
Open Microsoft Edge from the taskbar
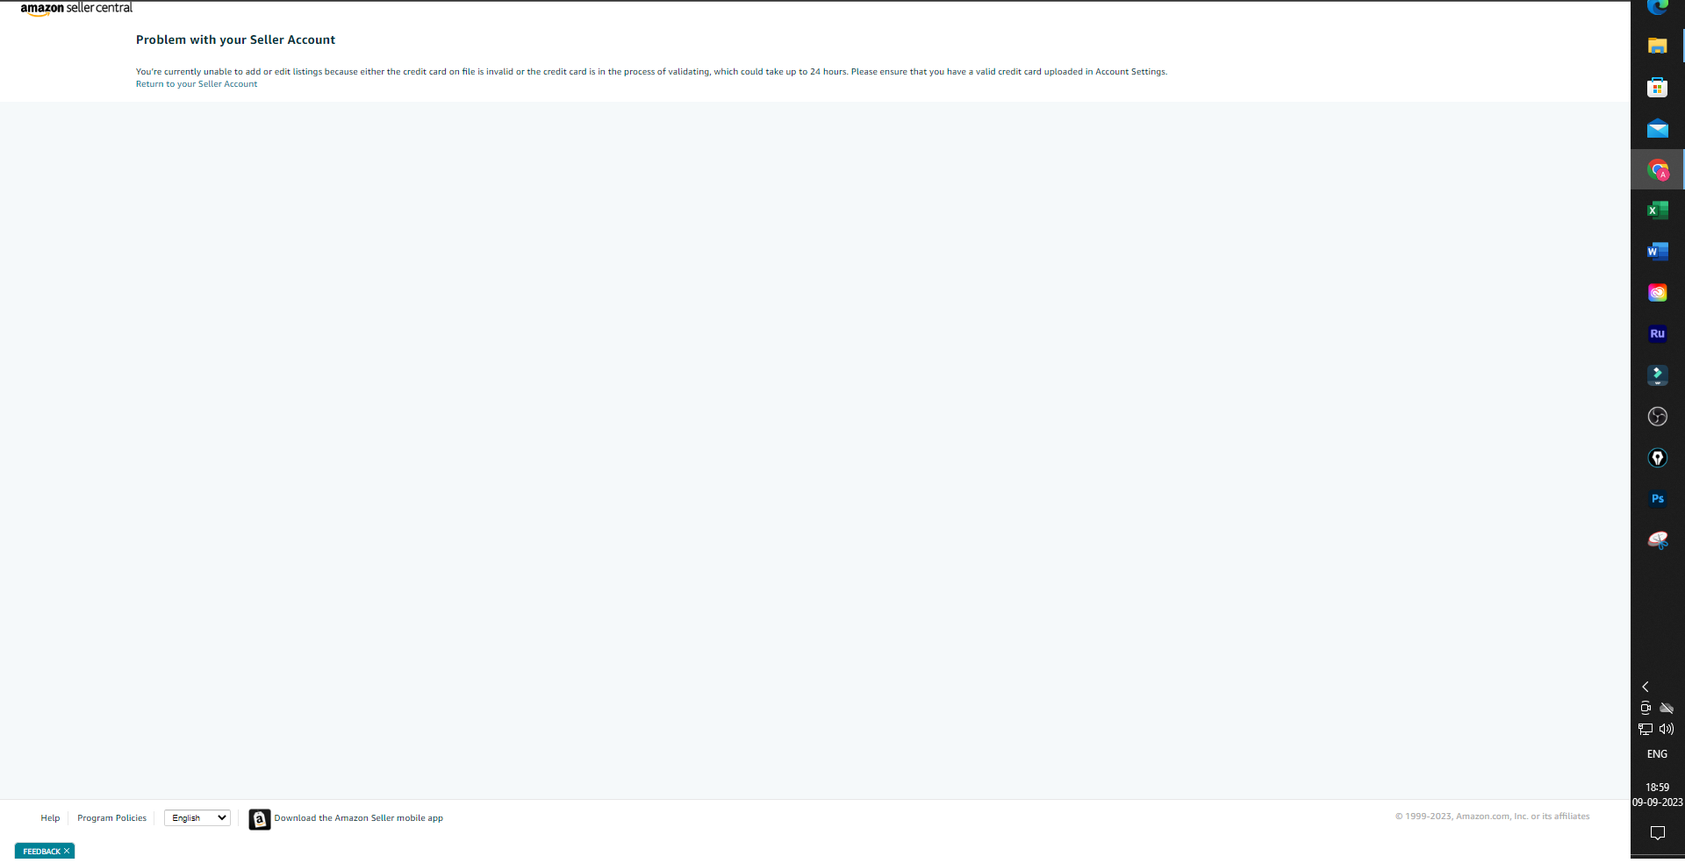[1658, 8]
